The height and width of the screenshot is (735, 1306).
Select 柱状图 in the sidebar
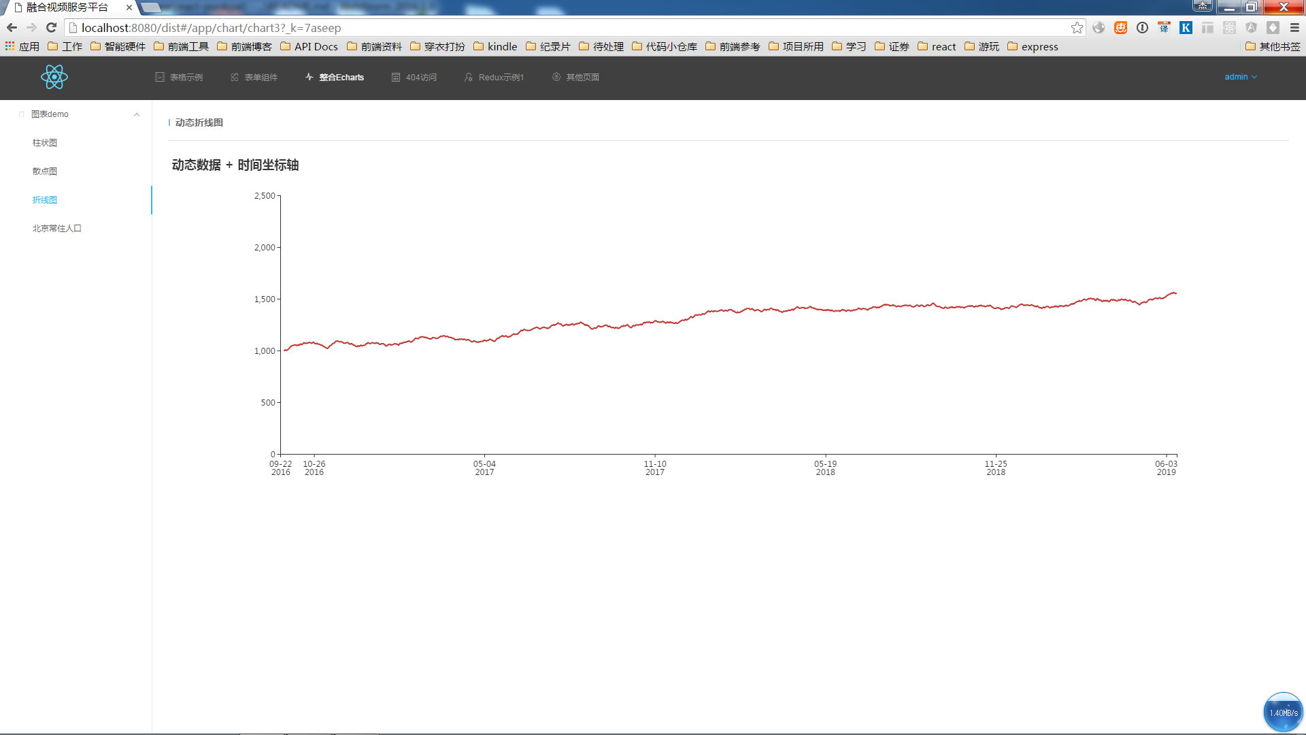tap(45, 143)
